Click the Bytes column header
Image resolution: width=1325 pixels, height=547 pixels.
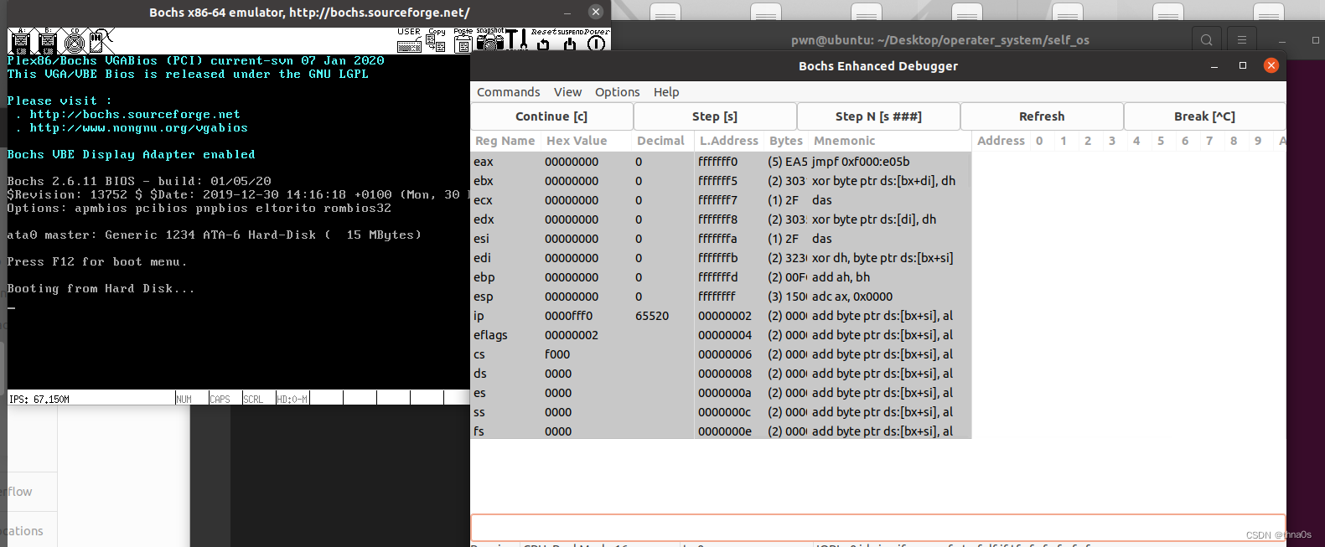(786, 141)
